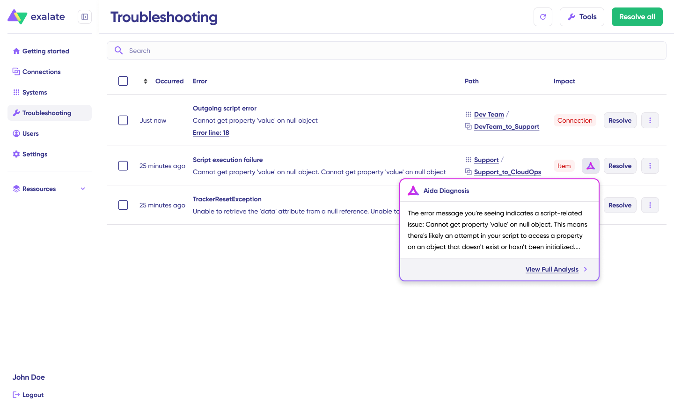
Task: Check the Outgoing script error row
Action: coord(123,120)
